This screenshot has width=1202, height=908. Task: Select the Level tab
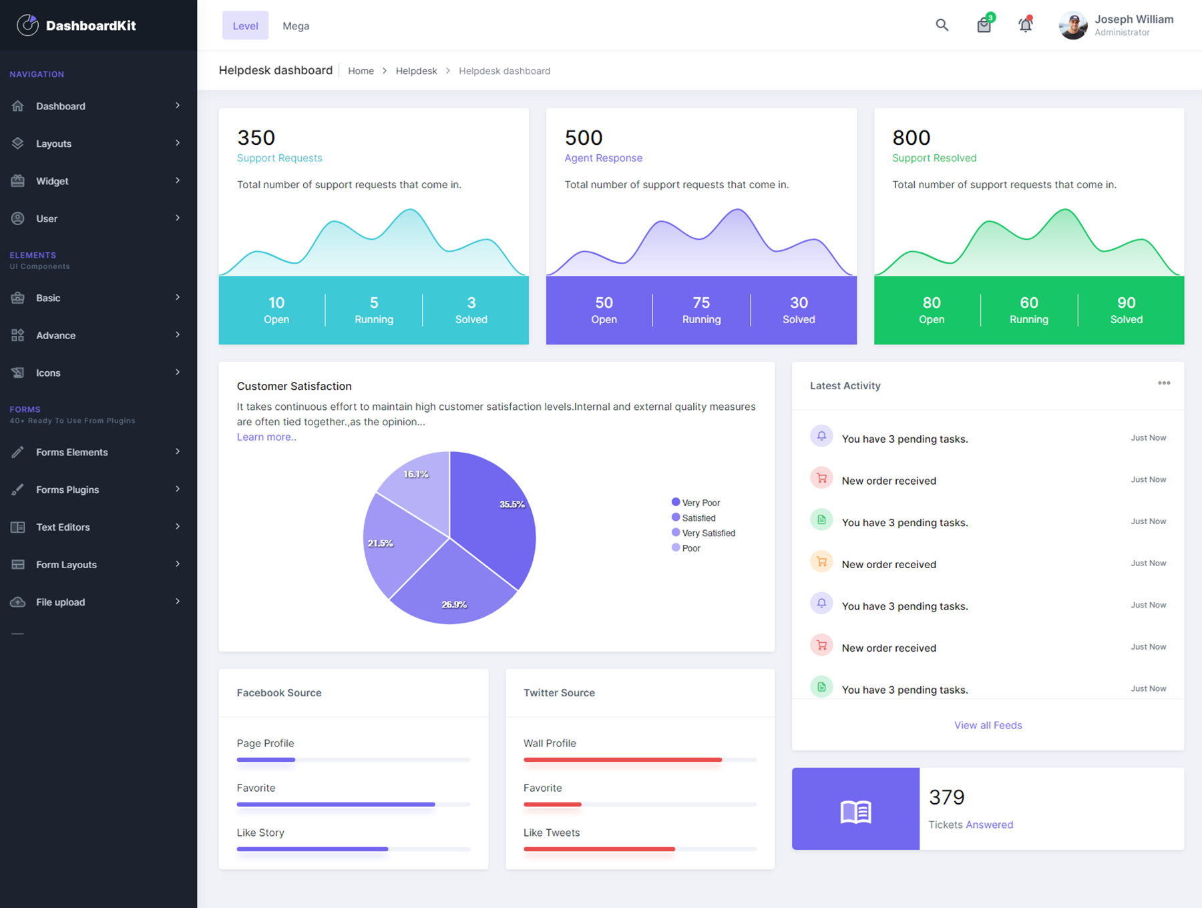245,25
